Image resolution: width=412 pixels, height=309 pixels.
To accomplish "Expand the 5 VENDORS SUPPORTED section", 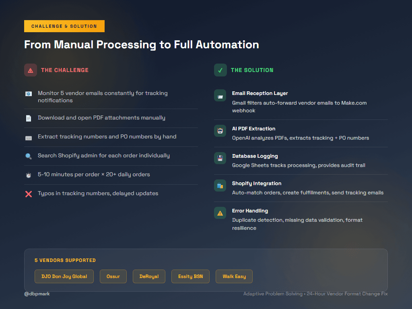I will (65, 260).
